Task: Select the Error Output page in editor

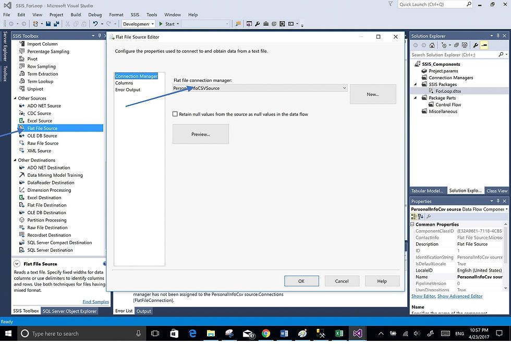Action: (x=127, y=90)
